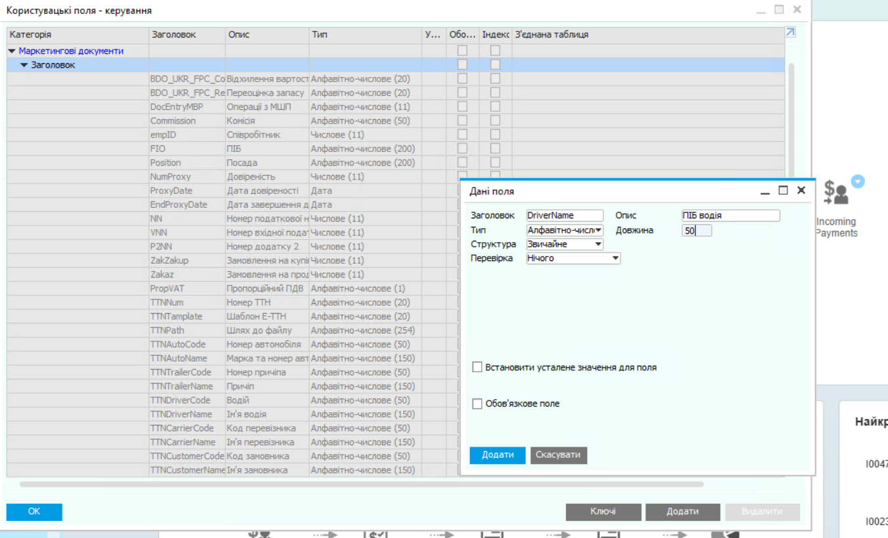Click the Скасувати button
The image size is (888, 538).
pos(559,455)
